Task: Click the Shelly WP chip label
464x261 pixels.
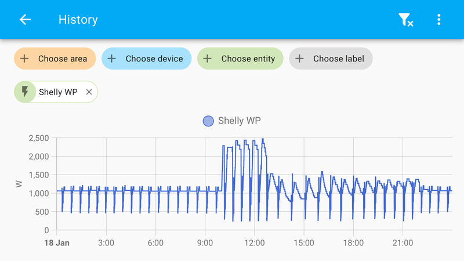Action: pyautogui.click(x=59, y=92)
